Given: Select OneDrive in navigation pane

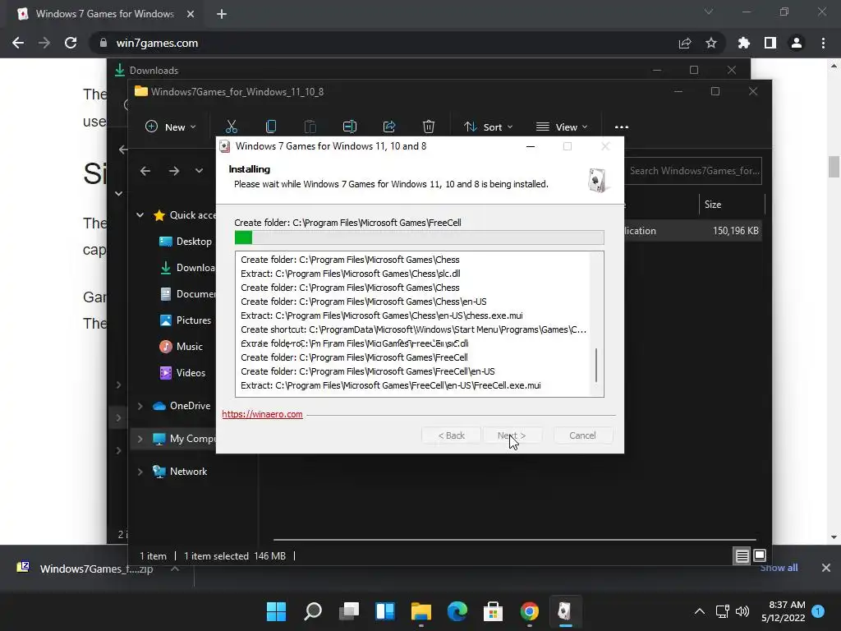Looking at the screenshot, I should (182, 406).
